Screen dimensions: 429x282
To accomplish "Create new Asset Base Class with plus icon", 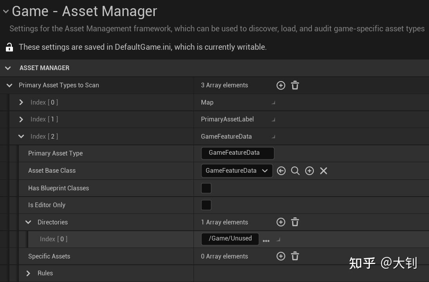I will tap(310, 171).
